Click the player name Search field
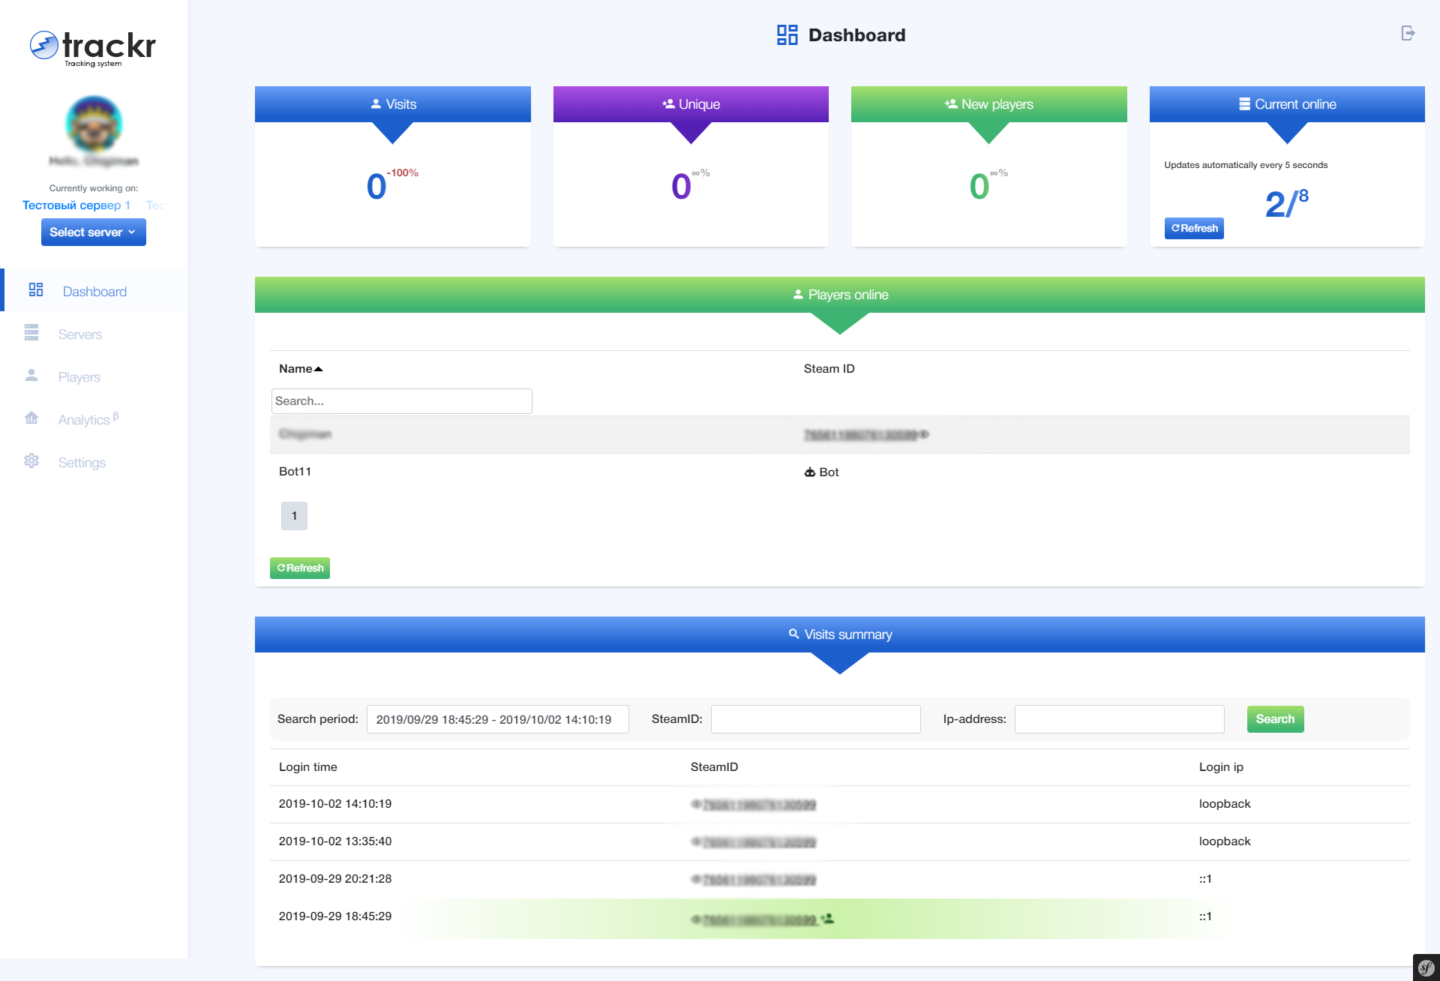The width and height of the screenshot is (1440, 981). pos(401,401)
